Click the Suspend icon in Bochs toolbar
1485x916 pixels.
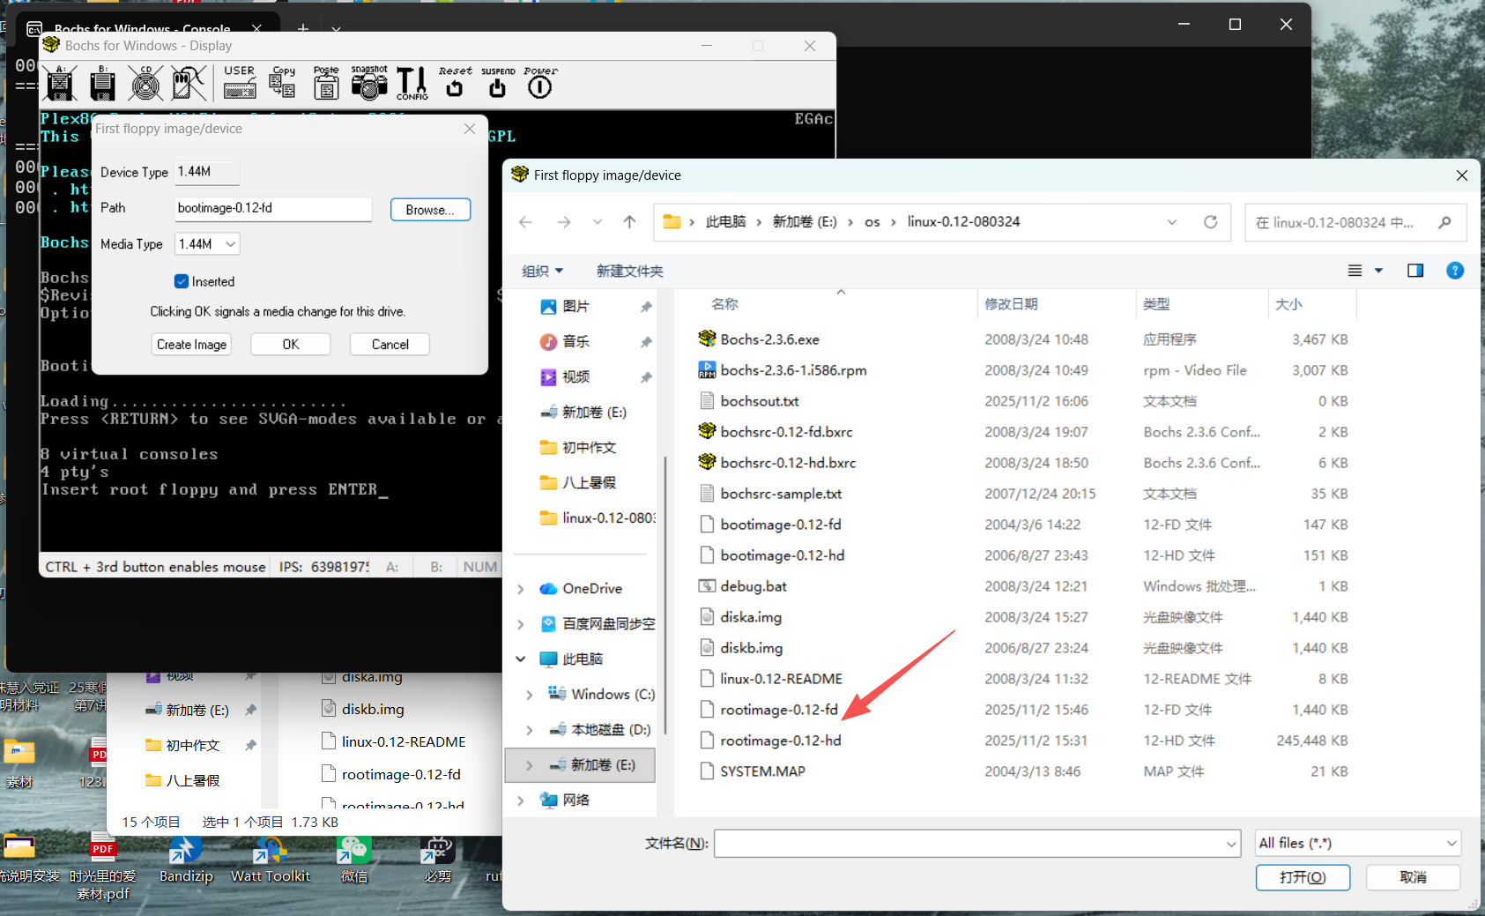point(498,83)
